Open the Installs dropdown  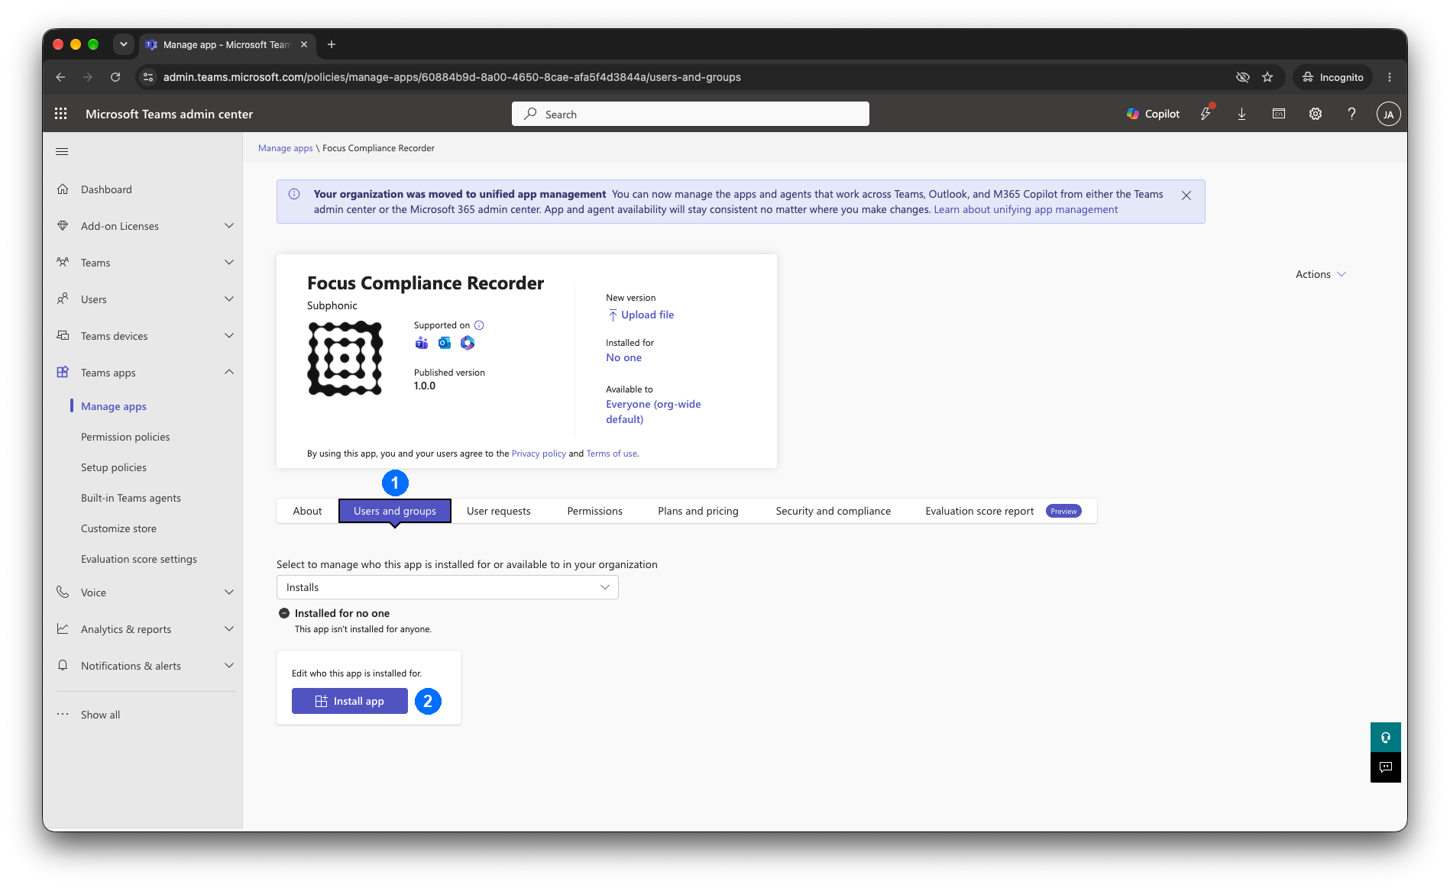click(x=447, y=587)
